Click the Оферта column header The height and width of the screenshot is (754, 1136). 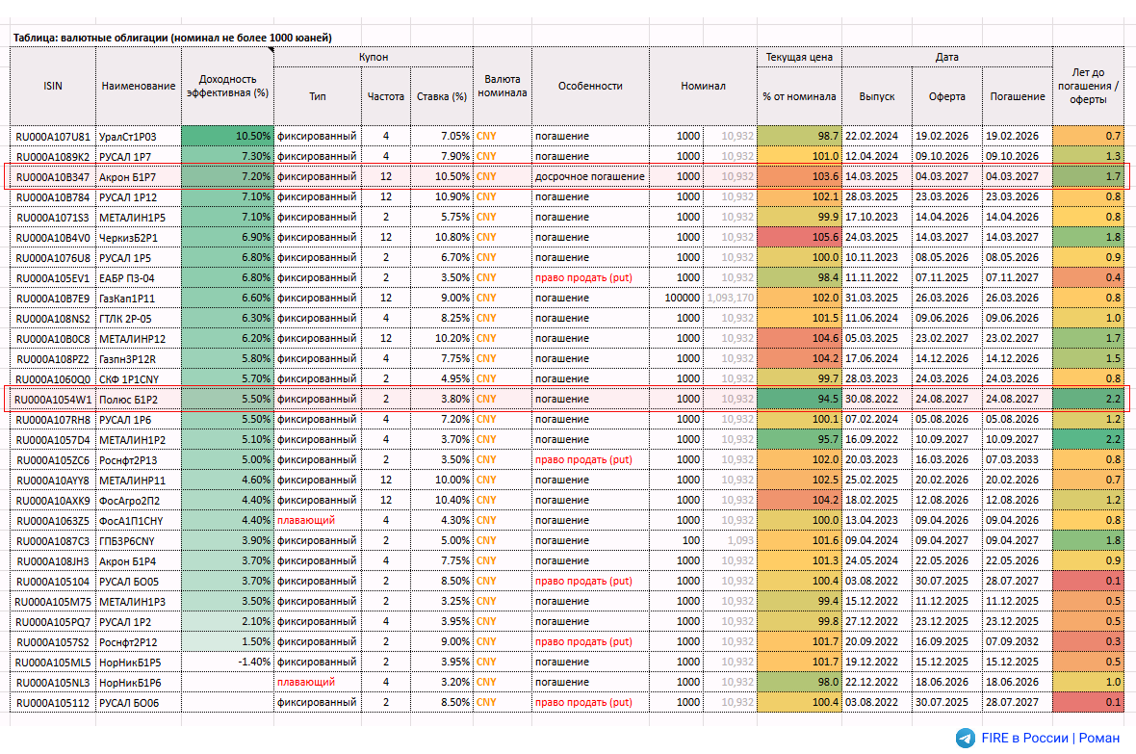pos(947,96)
